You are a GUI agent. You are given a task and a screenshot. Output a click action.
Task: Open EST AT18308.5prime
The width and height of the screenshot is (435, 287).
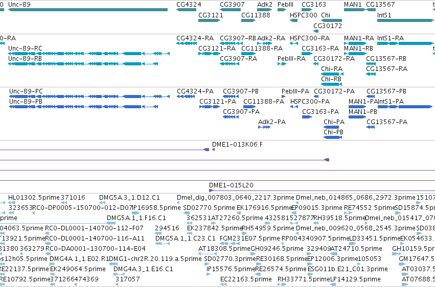click(x=224, y=249)
